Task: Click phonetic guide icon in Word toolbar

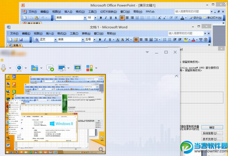Action: click(x=201, y=40)
